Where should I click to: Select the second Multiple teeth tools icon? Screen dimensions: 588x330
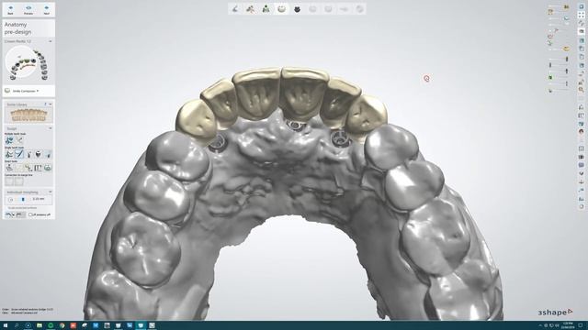click(19, 140)
